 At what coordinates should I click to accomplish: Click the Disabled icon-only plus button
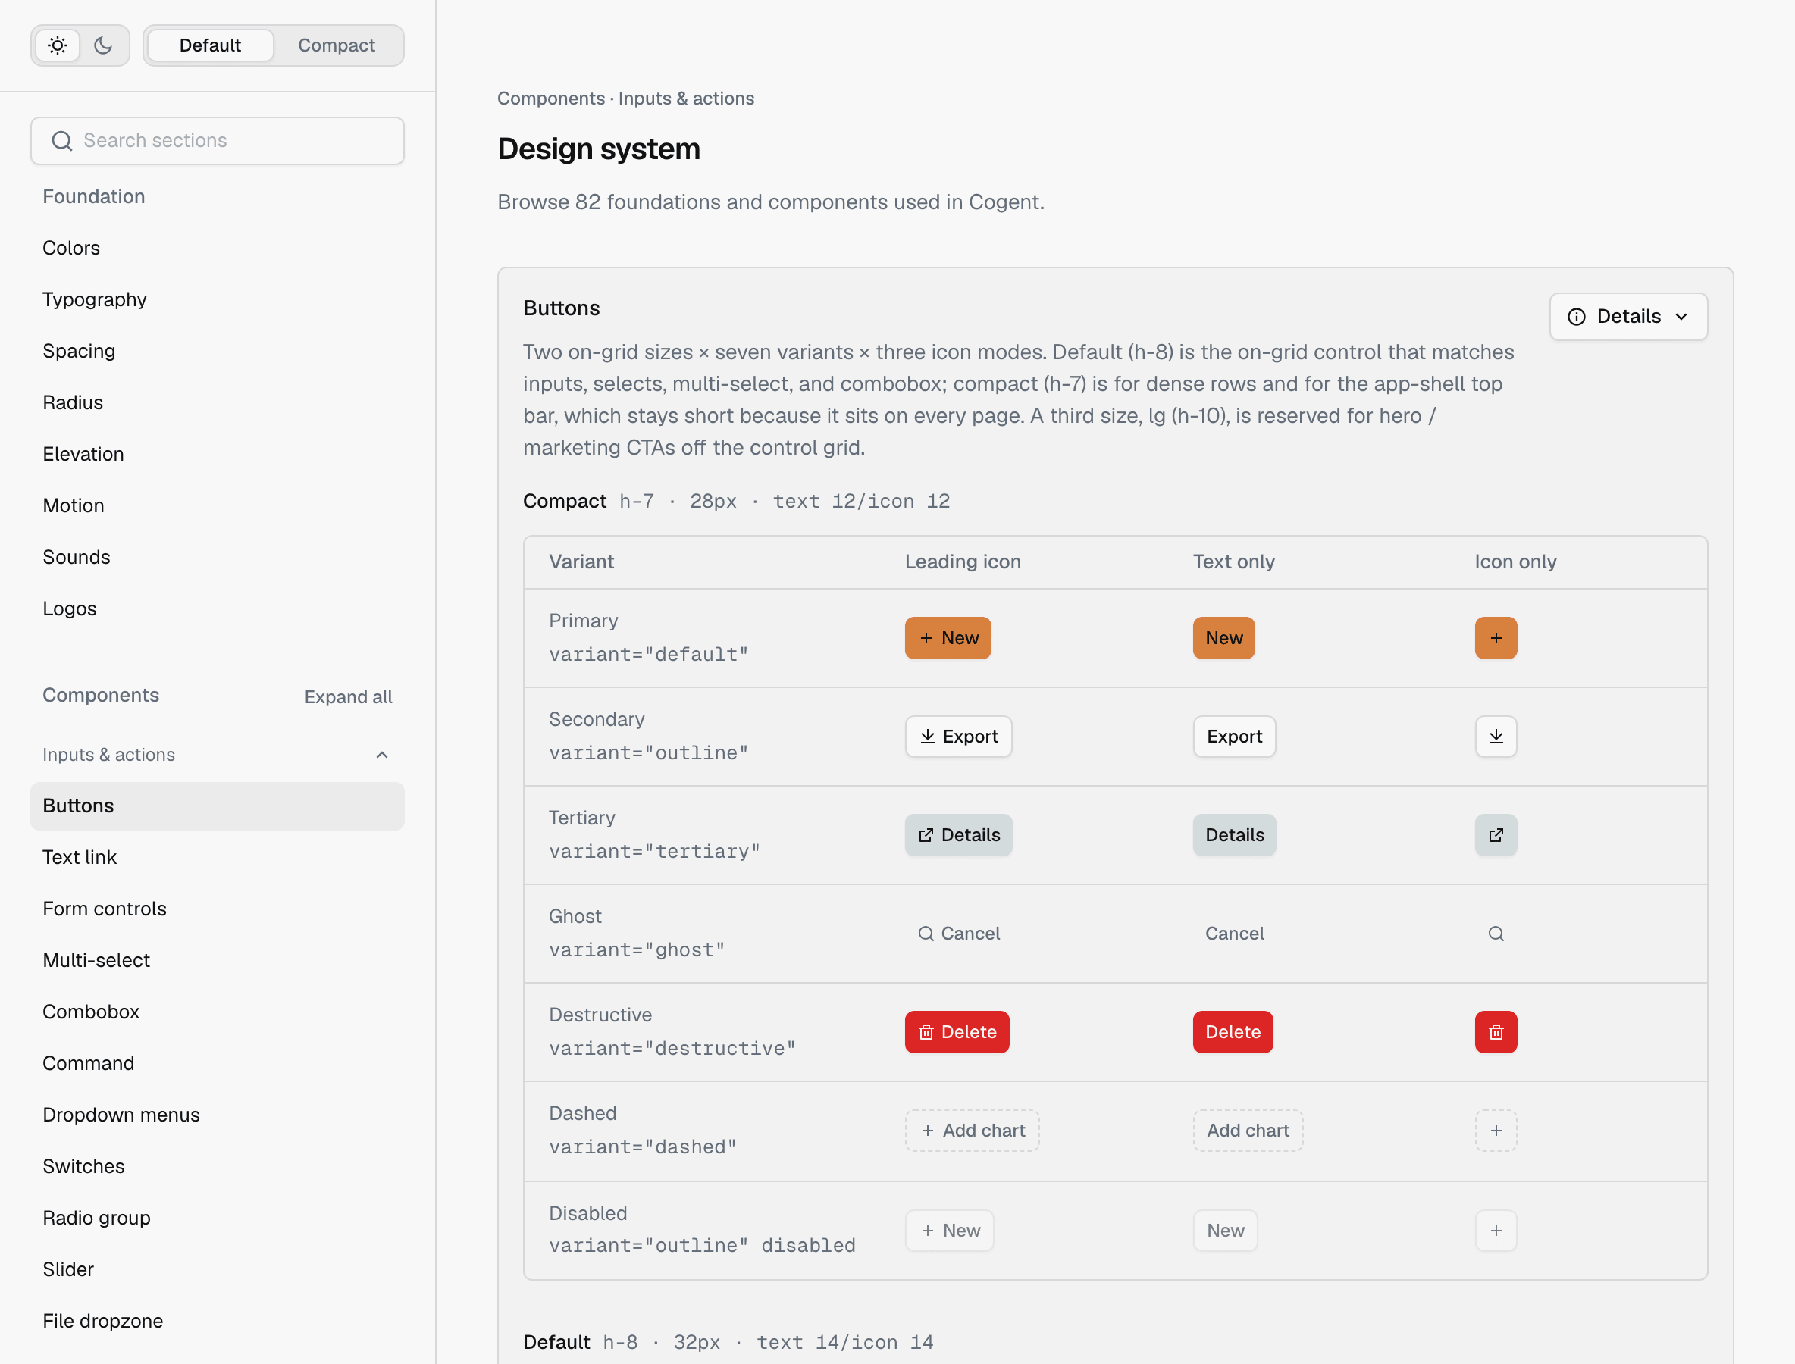click(x=1496, y=1231)
